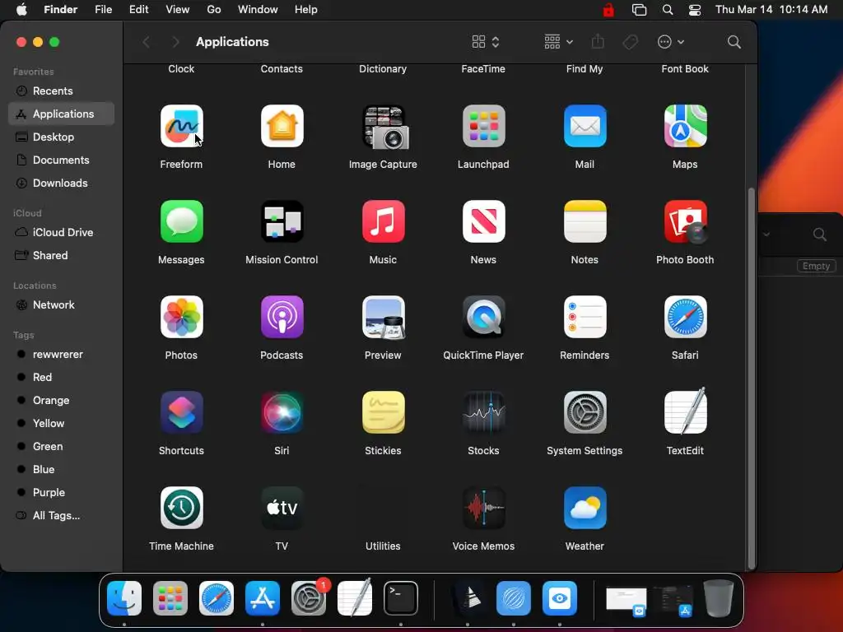Open the Window menu
Viewport: 843px width, 632px height.
[x=258, y=10]
